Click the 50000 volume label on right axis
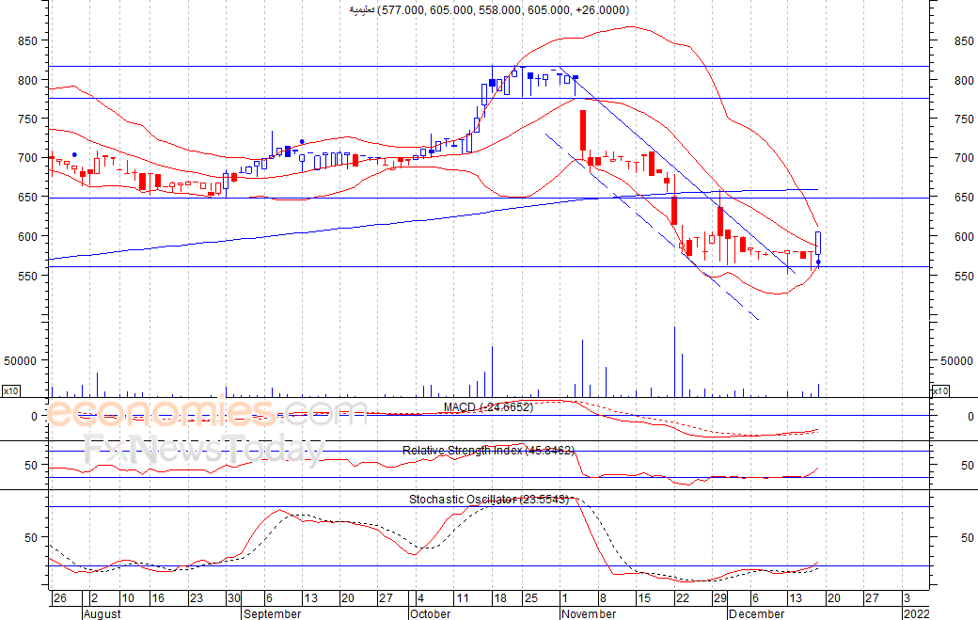Viewport: 978px width, 620px height. point(956,360)
